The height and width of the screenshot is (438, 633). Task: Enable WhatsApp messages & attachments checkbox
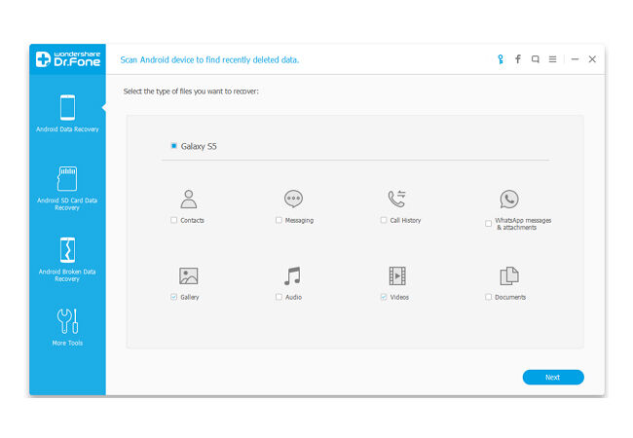489,224
